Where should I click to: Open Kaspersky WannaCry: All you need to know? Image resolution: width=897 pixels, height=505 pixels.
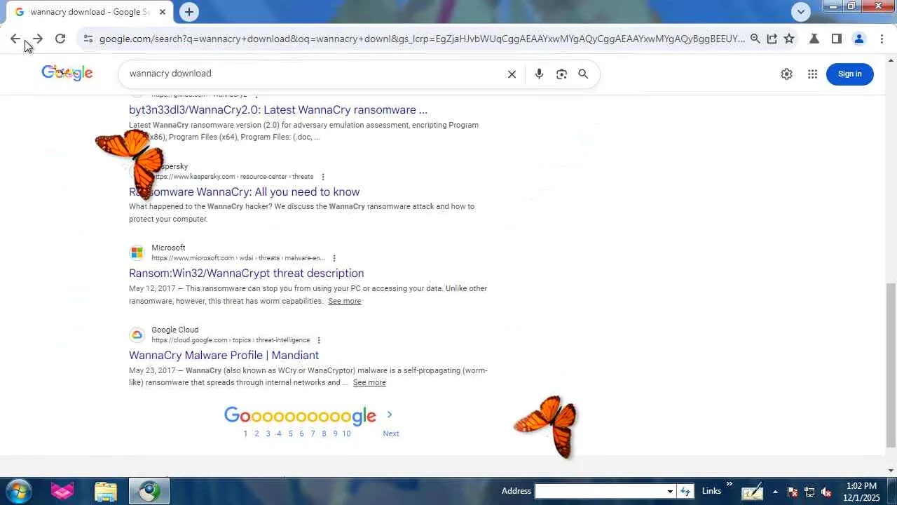244,192
